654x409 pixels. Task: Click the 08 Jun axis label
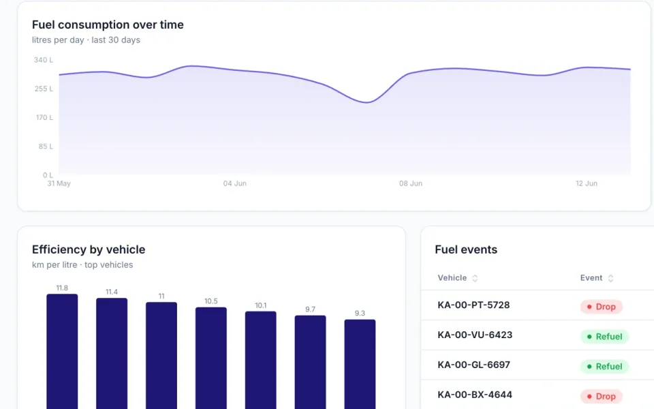pyautogui.click(x=411, y=183)
